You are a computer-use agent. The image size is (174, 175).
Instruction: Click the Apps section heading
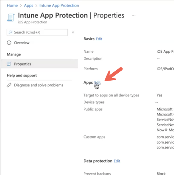coord(88,83)
